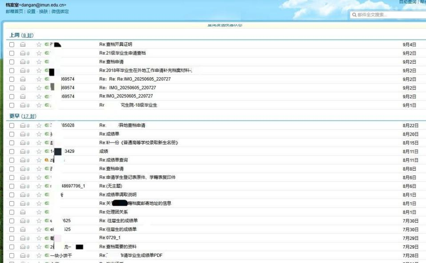
Task: Check the box for "Re:0729_1" email
Action: (12, 238)
